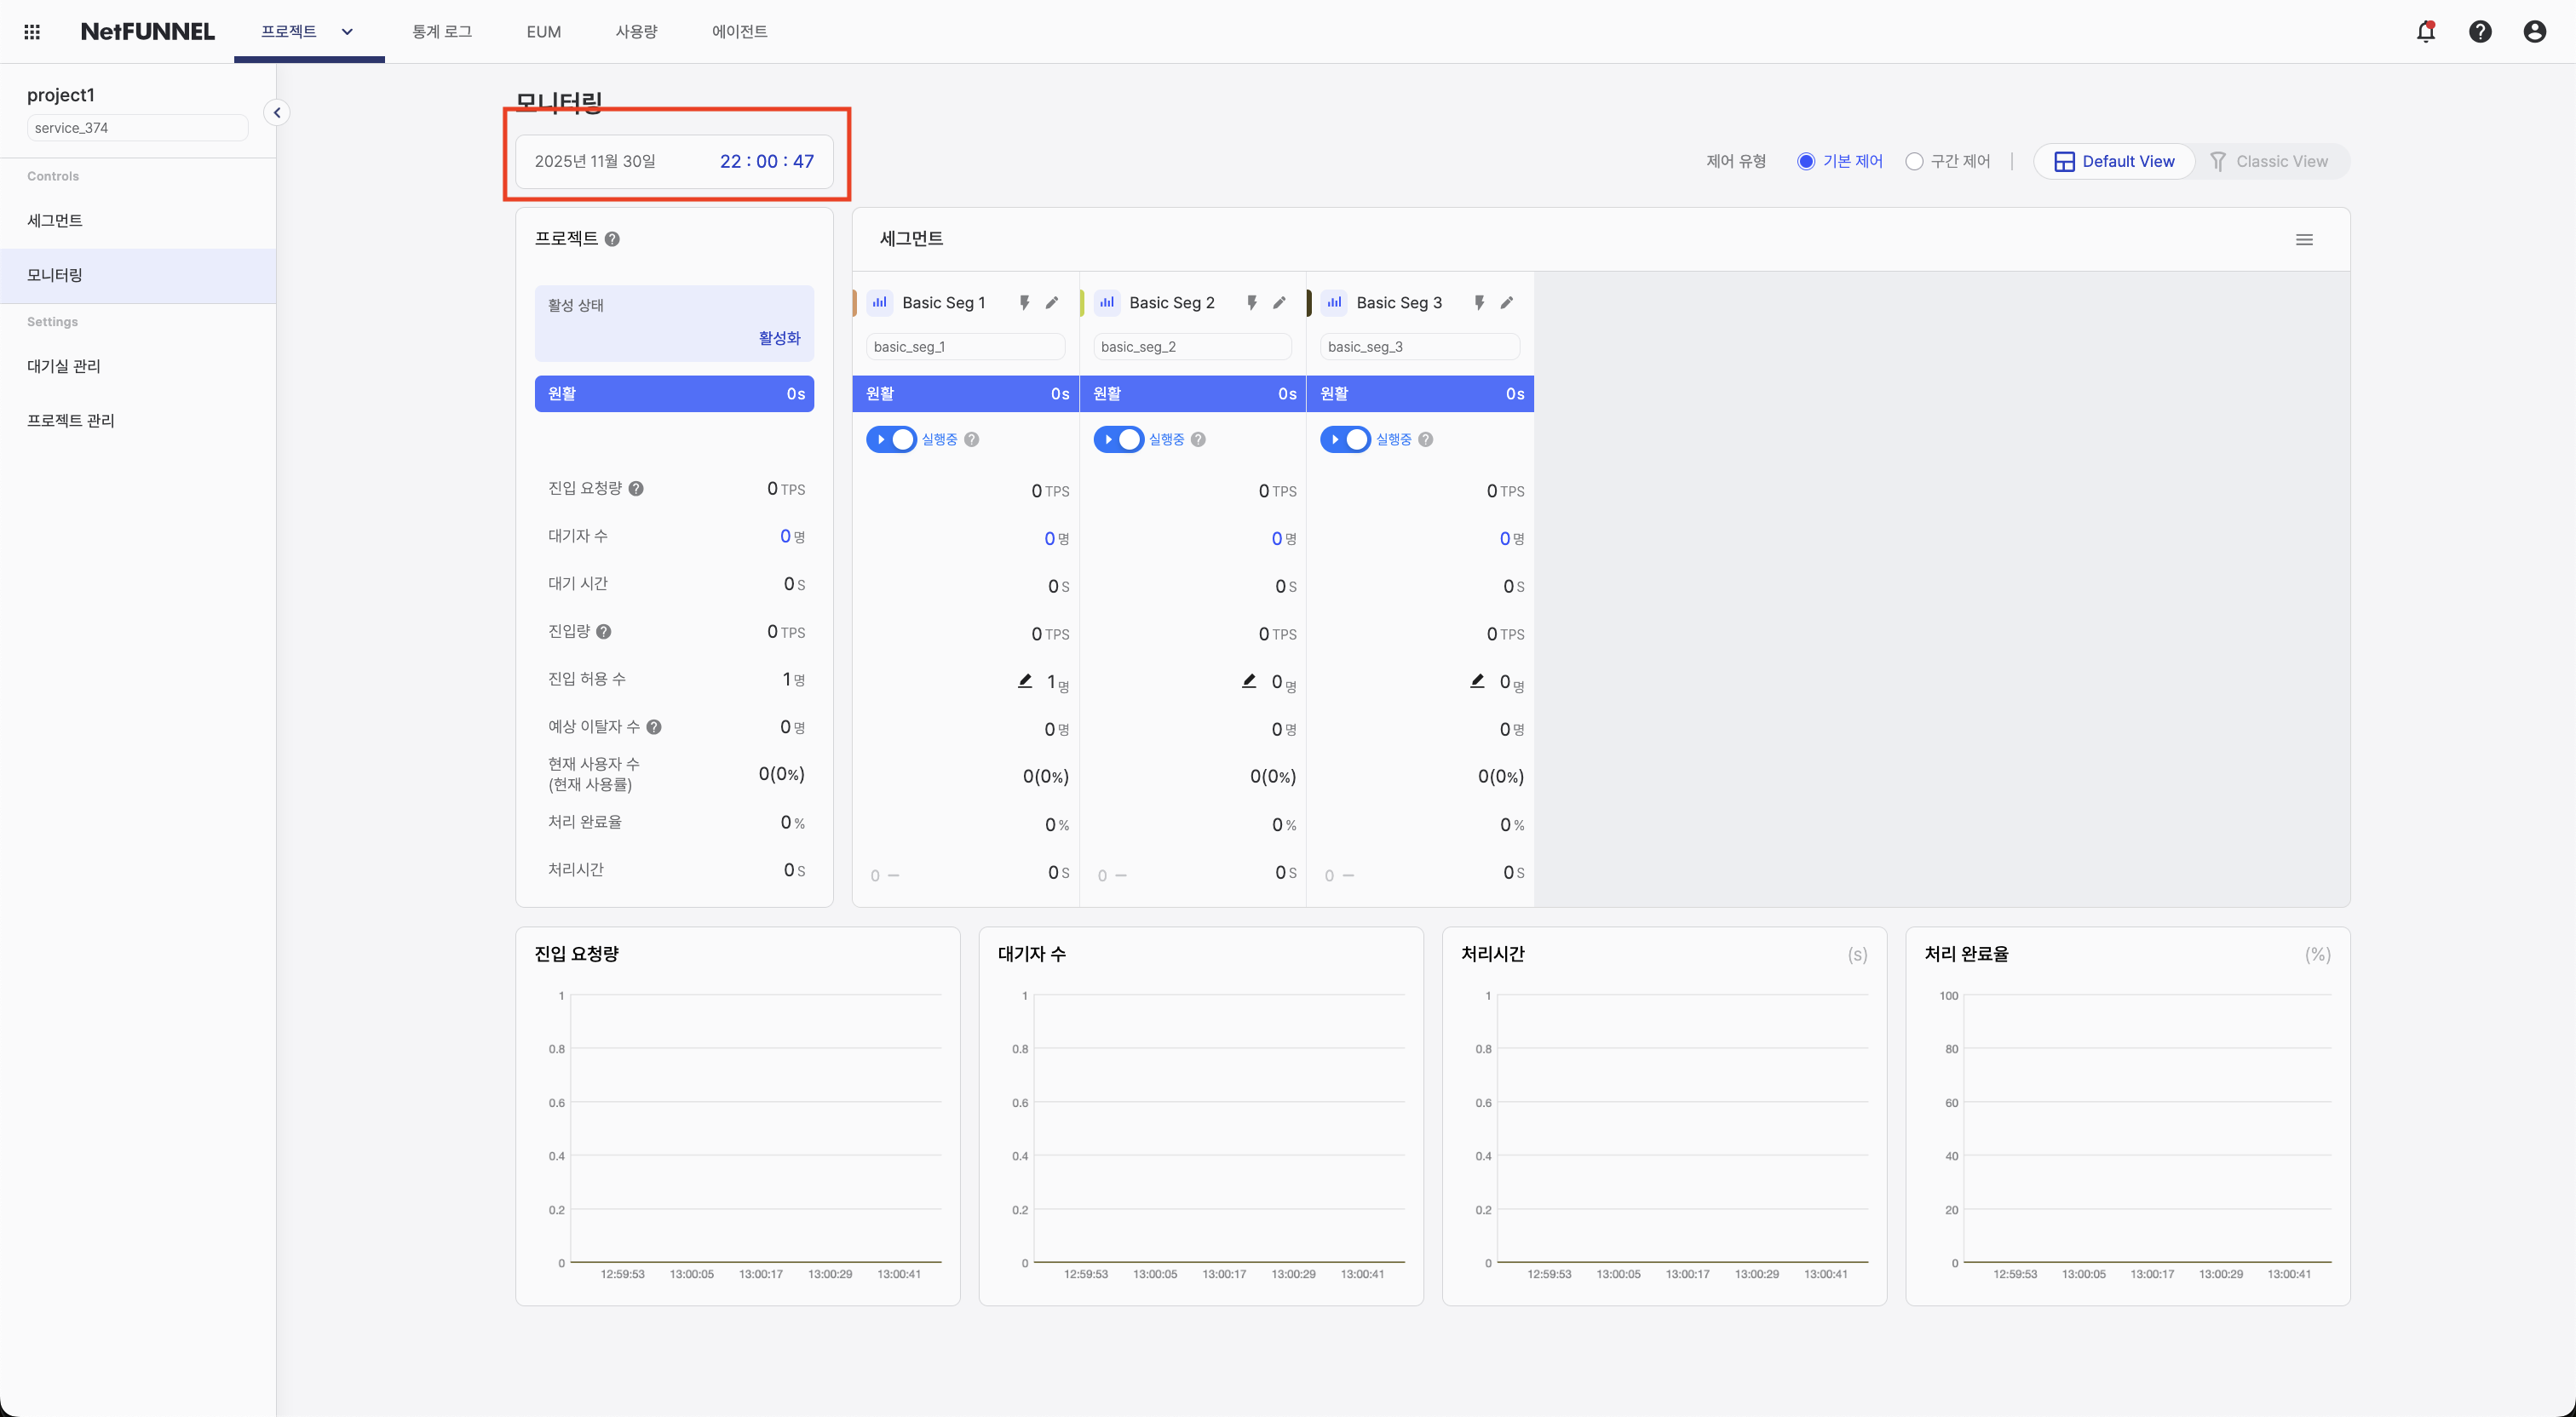Collapse the left sidebar with chevron
The height and width of the screenshot is (1417, 2576).
click(x=277, y=113)
